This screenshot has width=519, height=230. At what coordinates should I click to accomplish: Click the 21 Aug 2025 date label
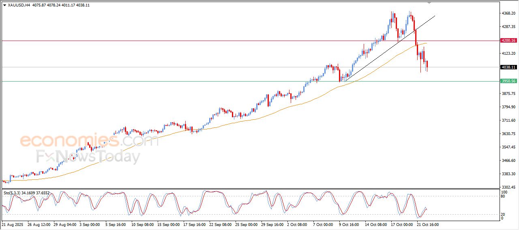coord(13,224)
